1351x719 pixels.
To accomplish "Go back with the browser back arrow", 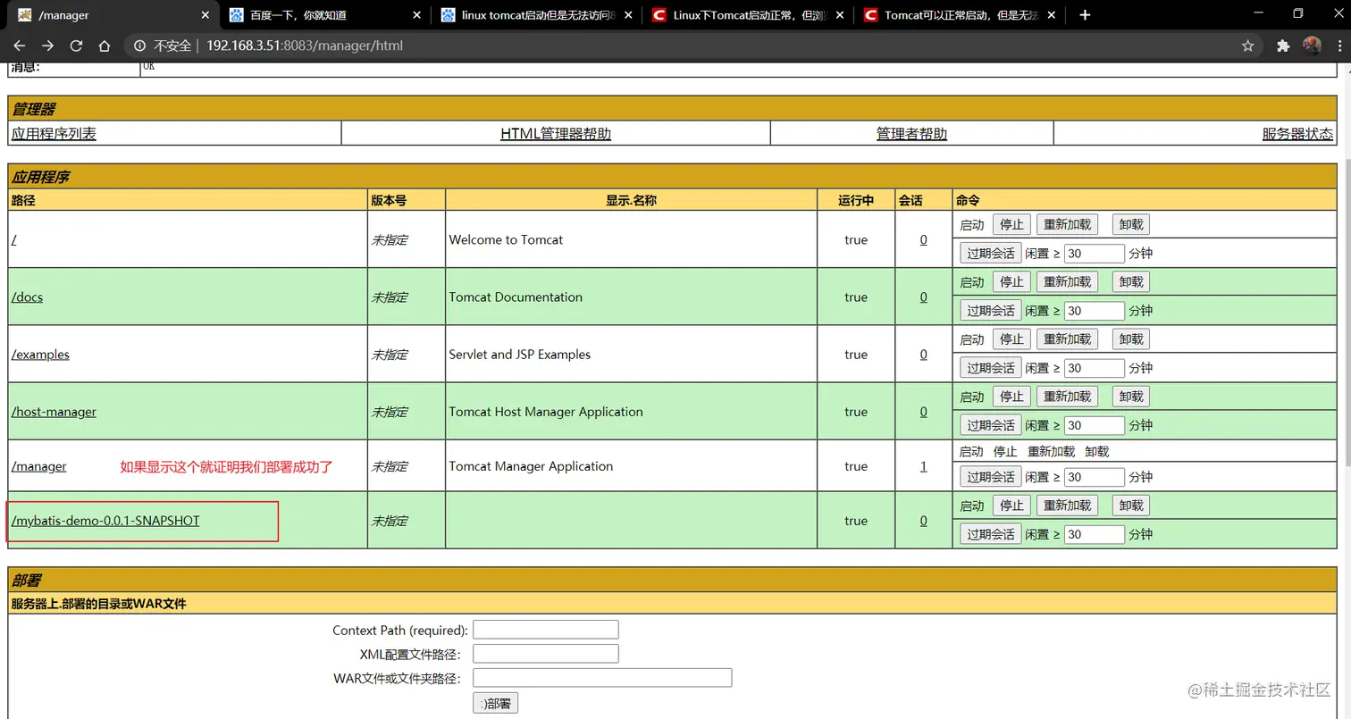I will coord(19,46).
